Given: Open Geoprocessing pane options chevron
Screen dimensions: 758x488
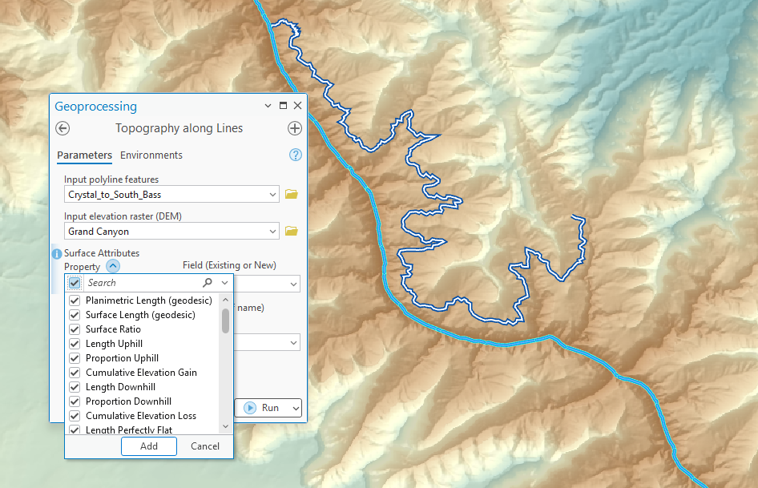Looking at the screenshot, I should point(268,106).
